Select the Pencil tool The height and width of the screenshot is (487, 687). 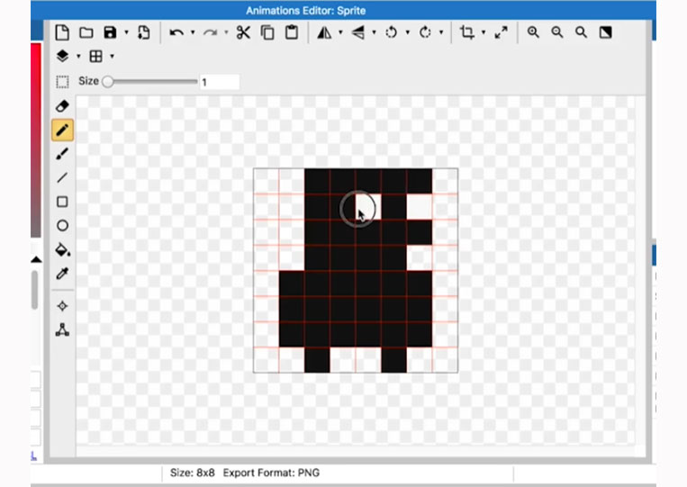tap(62, 130)
